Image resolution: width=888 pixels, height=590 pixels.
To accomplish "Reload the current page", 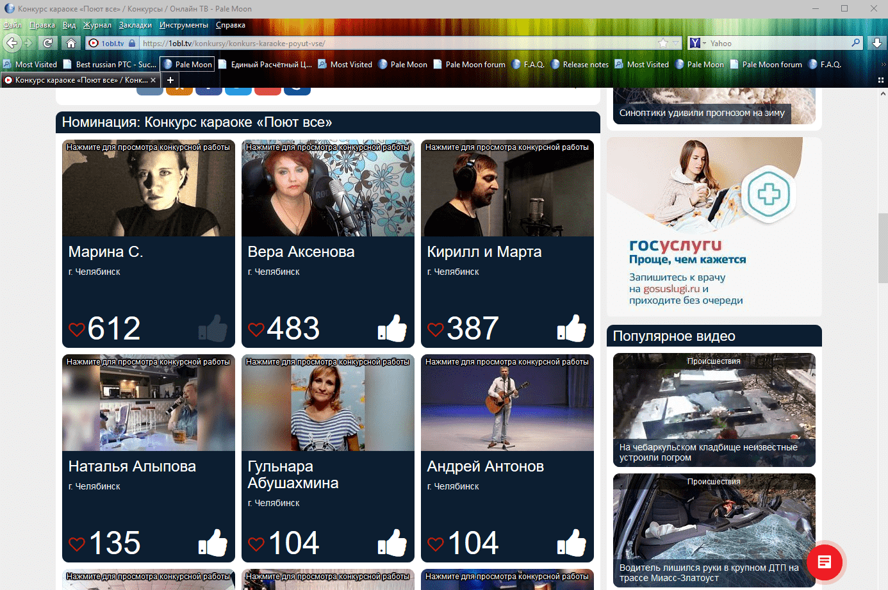I will point(47,43).
